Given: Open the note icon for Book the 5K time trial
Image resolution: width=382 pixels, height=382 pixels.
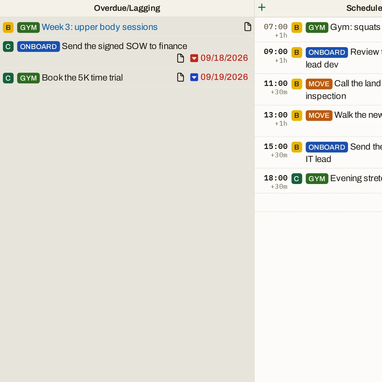Looking at the screenshot, I should (x=180, y=77).
